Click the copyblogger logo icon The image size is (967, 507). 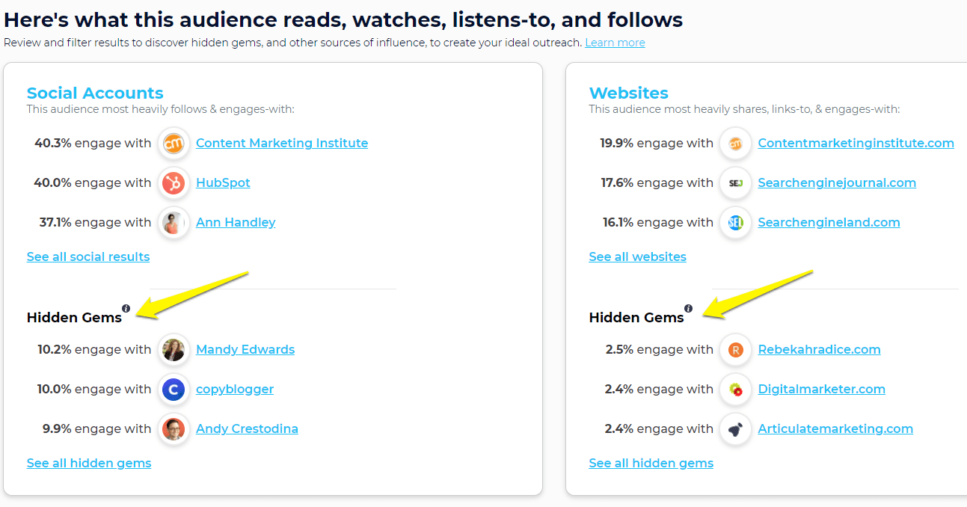[174, 390]
